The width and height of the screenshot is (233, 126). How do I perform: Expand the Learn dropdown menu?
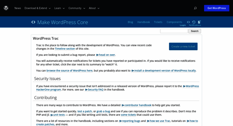pos(59,8)
